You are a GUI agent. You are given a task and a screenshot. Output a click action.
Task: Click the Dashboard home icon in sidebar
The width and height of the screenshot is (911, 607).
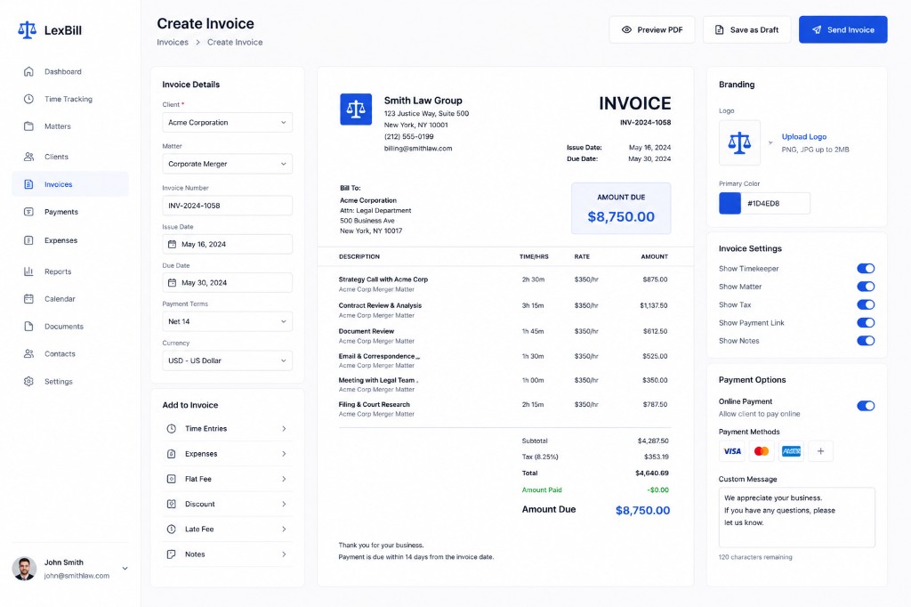click(28, 71)
